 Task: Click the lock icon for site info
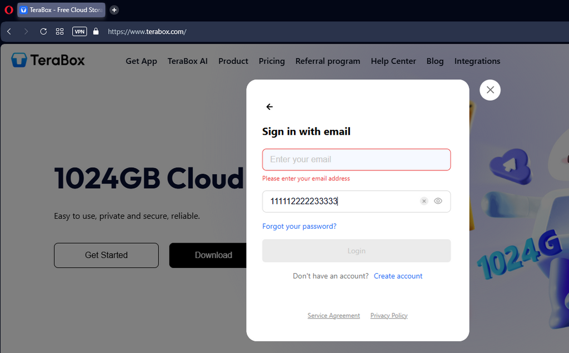(x=96, y=32)
